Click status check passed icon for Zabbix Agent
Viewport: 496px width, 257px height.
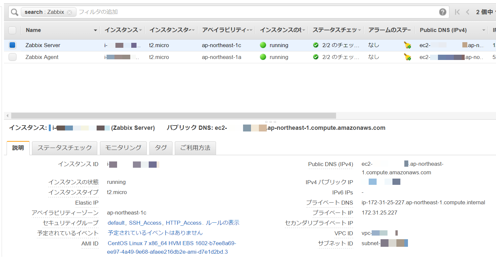point(316,57)
